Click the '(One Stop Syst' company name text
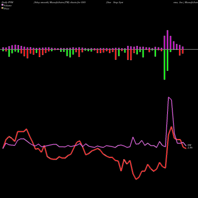Image resolution: width=198 pixels, height=198 pixels. [x=114, y=2]
